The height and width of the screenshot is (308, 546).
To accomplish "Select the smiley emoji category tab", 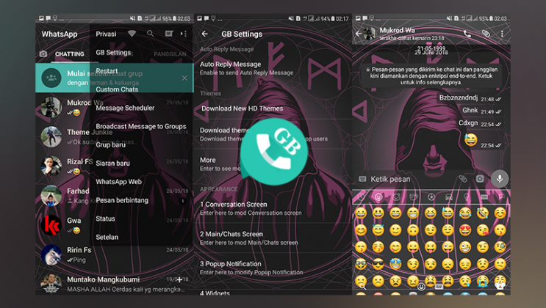I will pyautogui.click(x=378, y=197).
